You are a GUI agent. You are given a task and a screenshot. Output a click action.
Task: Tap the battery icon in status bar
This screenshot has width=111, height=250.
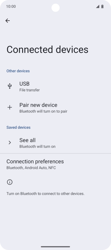(x=102, y=6)
